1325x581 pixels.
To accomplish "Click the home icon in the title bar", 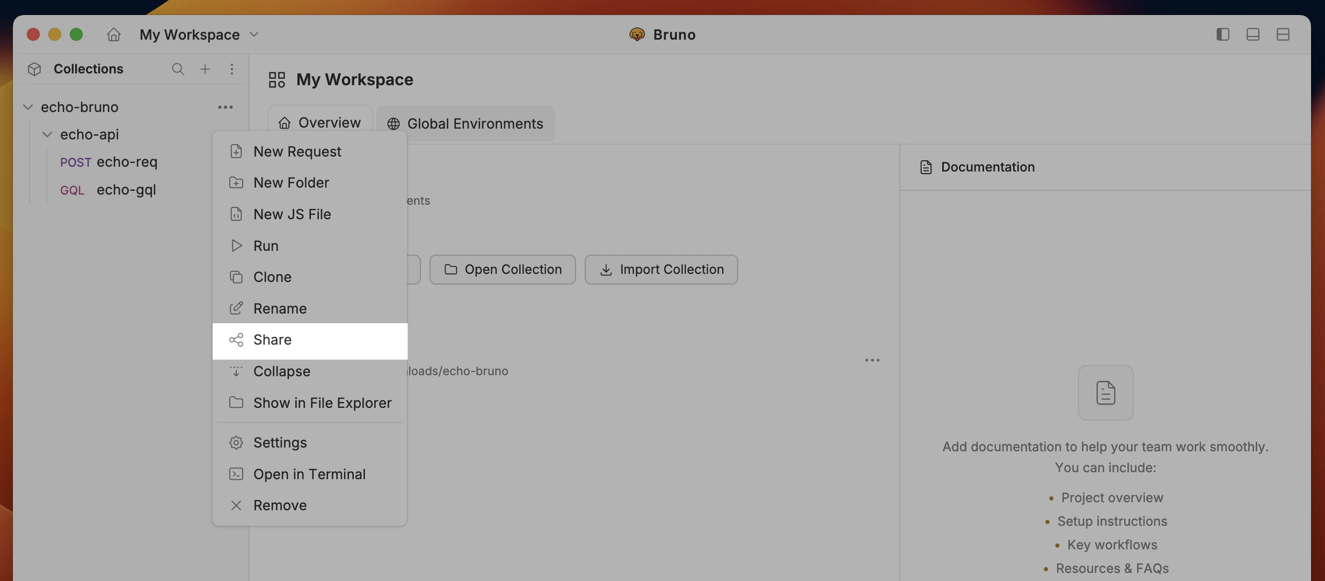I will pos(113,34).
